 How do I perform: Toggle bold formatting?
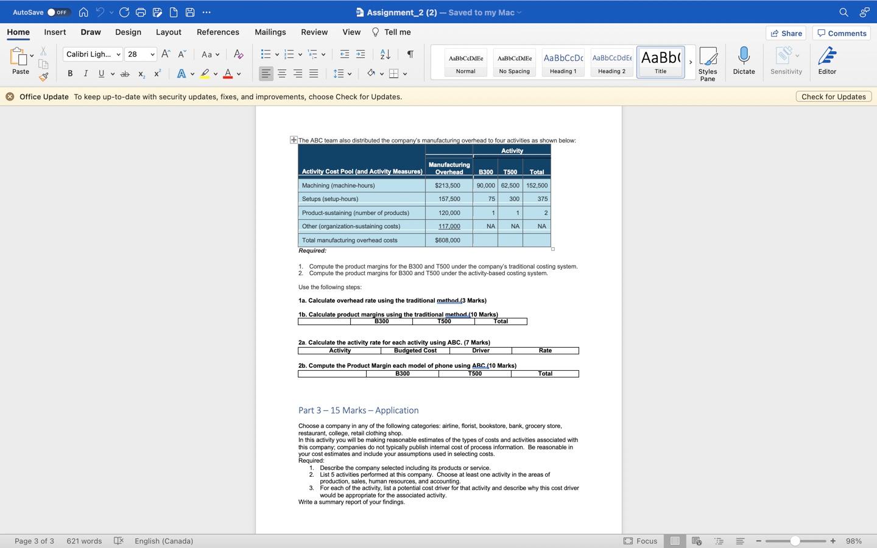pyautogui.click(x=69, y=73)
